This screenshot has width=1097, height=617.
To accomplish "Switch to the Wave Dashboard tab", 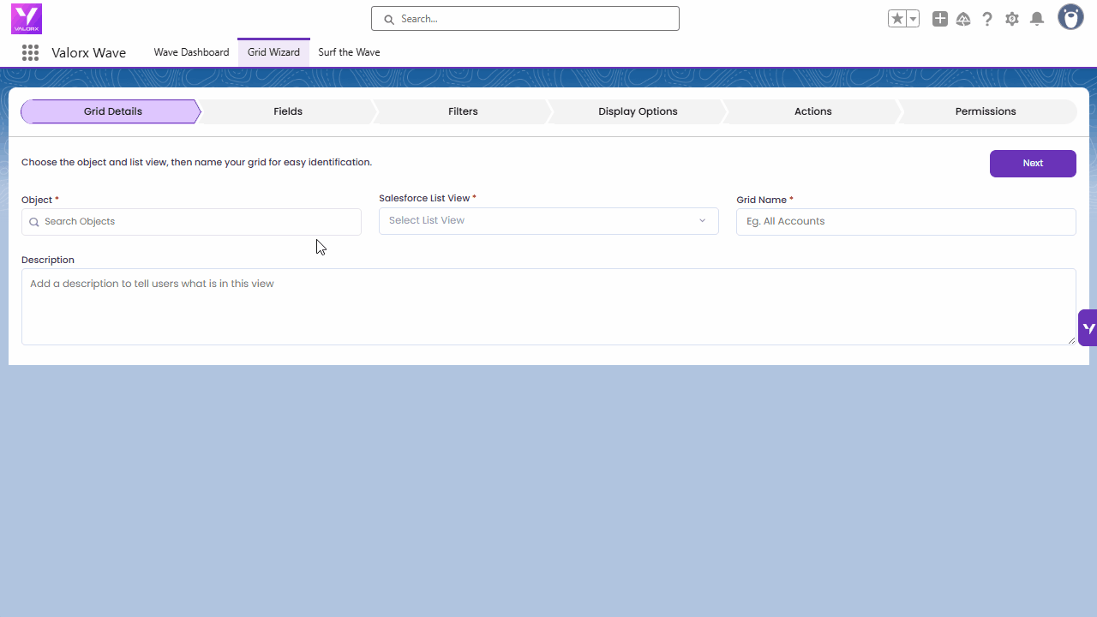I will 191,52.
